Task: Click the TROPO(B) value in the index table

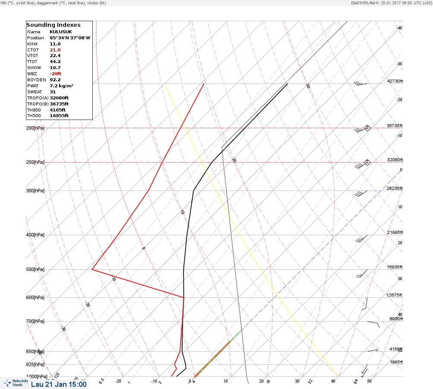Action: pos(59,104)
